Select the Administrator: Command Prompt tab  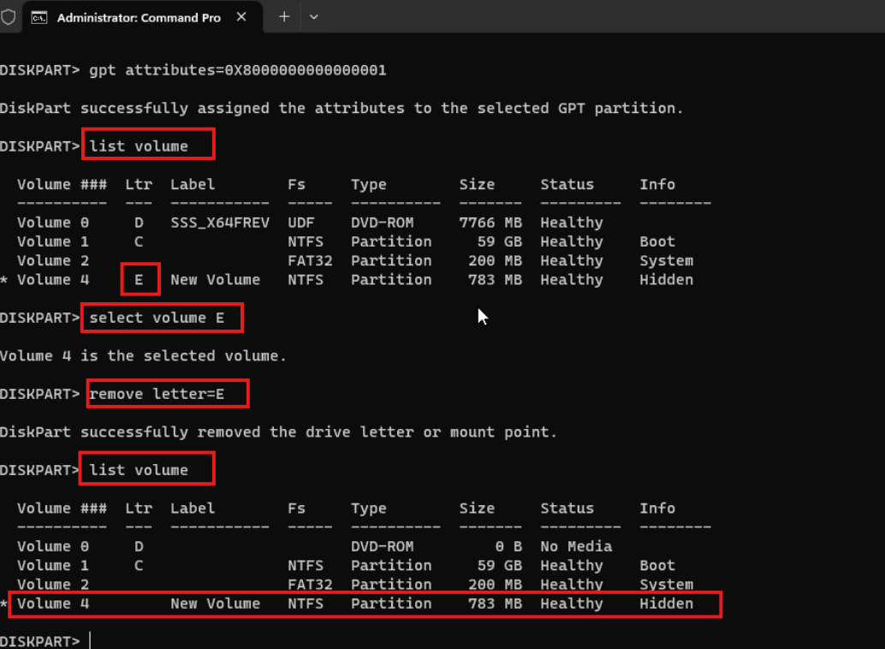click(x=139, y=17)
